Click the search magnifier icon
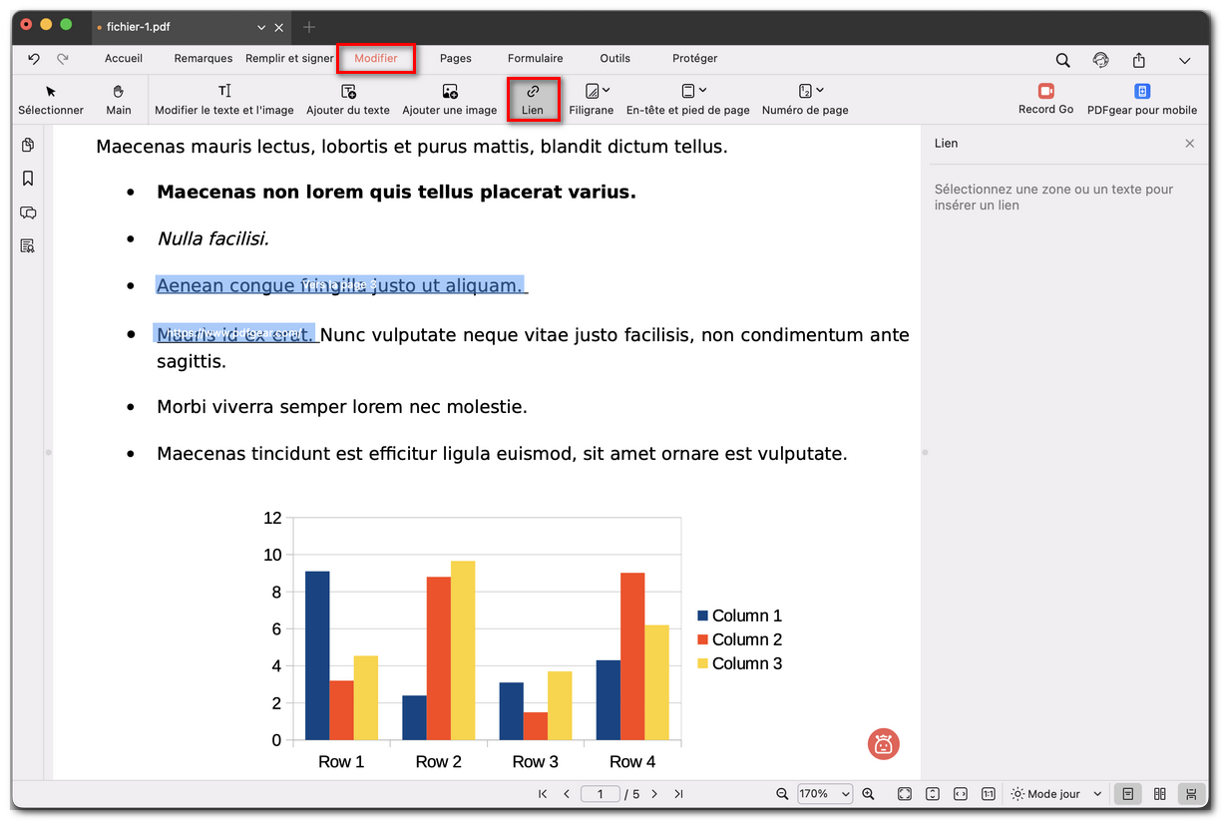Viewport: 1222px width, 821px height. point(1063,60)
